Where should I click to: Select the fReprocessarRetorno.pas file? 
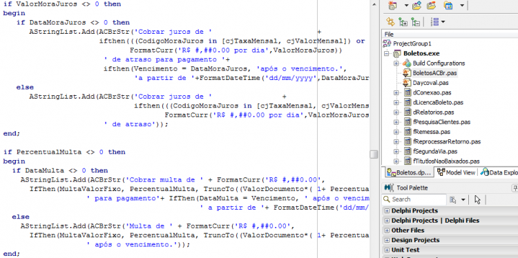coord(447,141)
